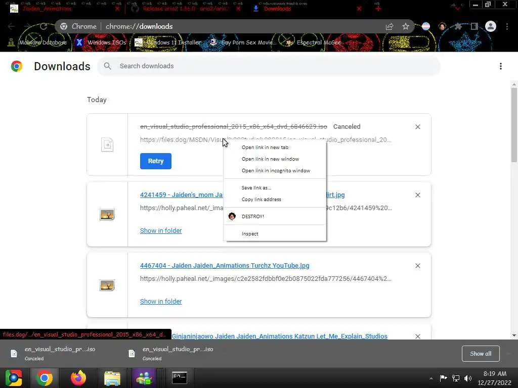Open File Explorer from the taskbar
The image size is (518, 388).
112,378
